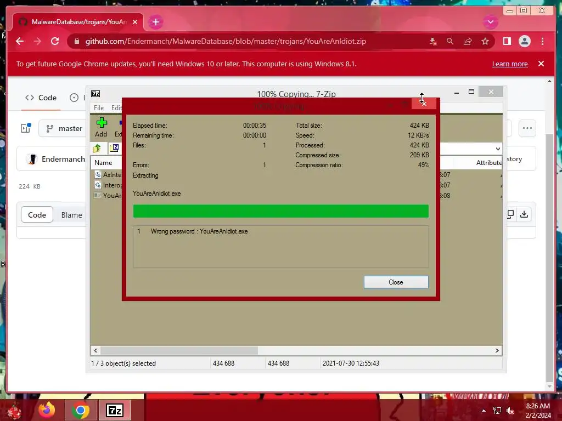Expand GitHub file tree panel

(25, 128)
